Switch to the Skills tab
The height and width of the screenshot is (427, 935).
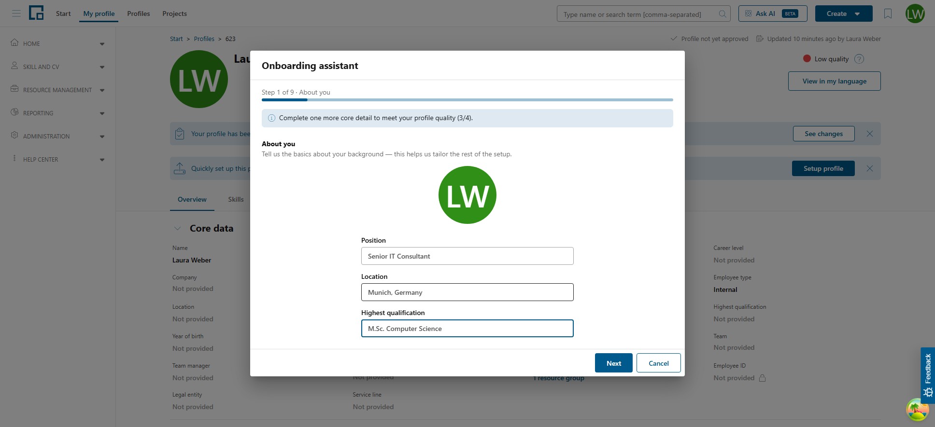(236, 199)
